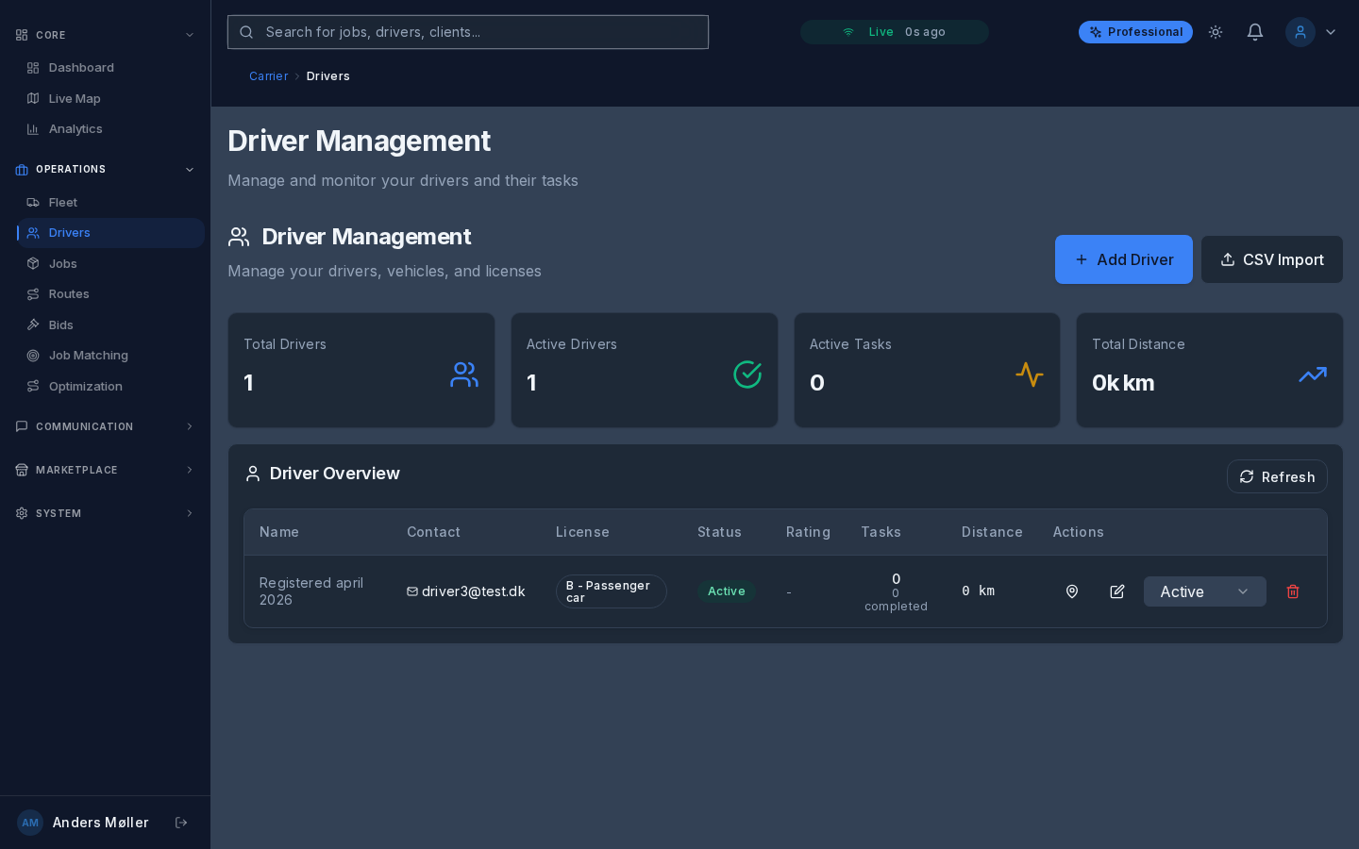This screenshot has height=849, width=1359.
Task: Click the edit driver pencil icon
Action: (1117, 591)
